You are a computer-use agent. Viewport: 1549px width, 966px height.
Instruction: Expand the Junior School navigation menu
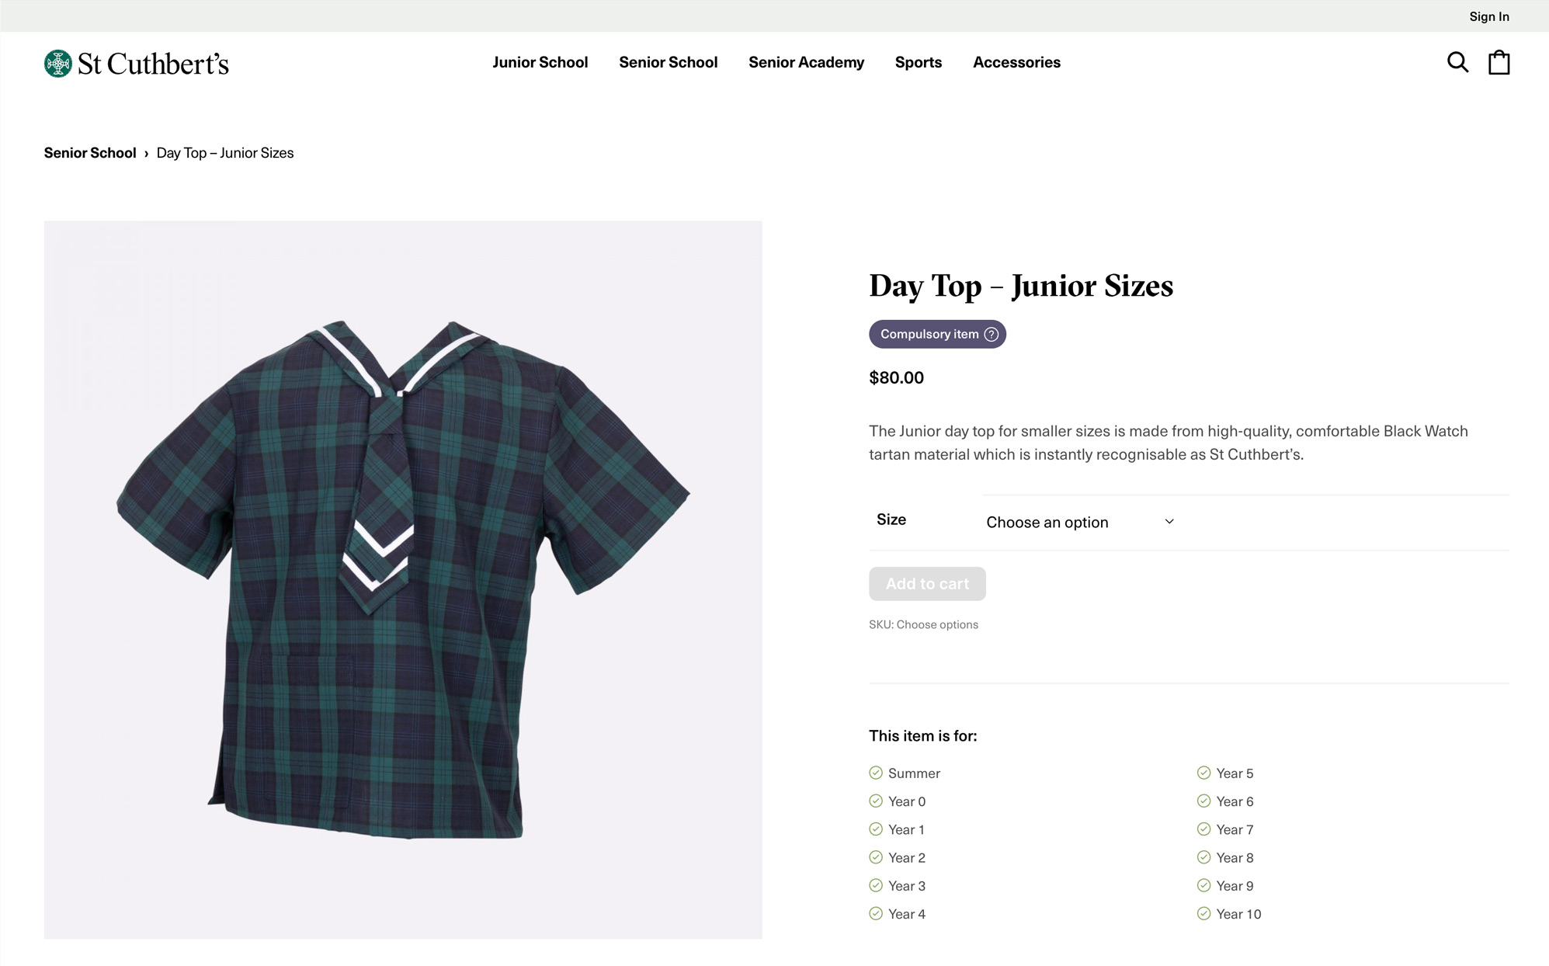click(x=540, y=61)
